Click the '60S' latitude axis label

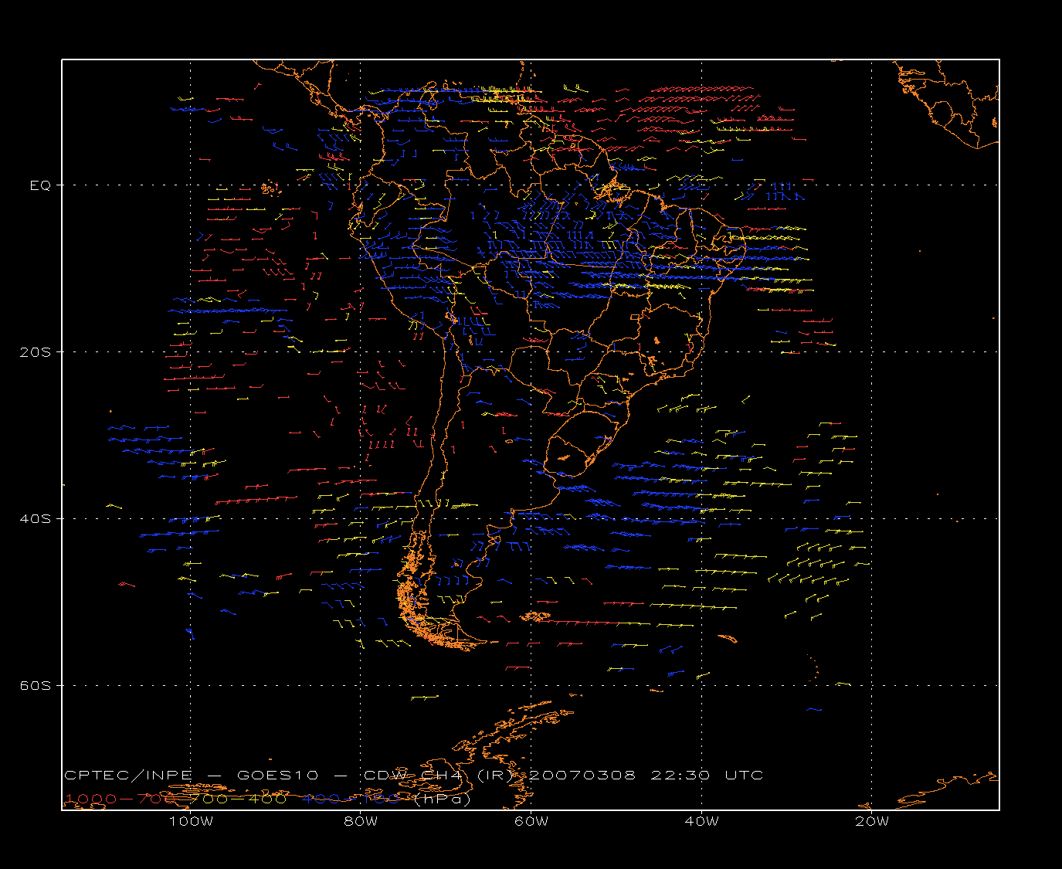(x=35, y=685)
